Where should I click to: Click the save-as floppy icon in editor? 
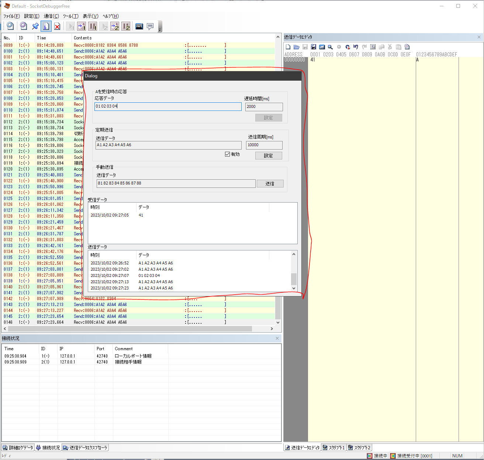click(313, 47)
